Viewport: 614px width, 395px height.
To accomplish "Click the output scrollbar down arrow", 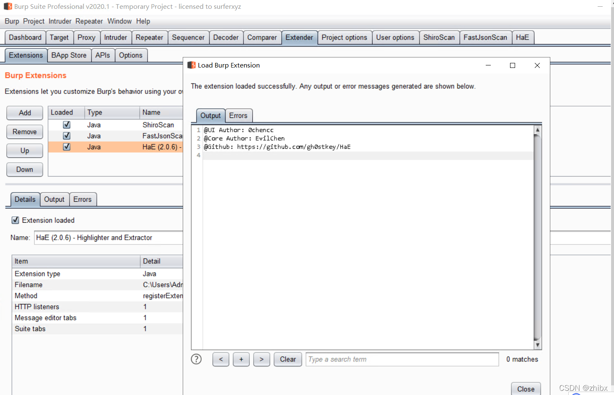I will tap(538, 345).
